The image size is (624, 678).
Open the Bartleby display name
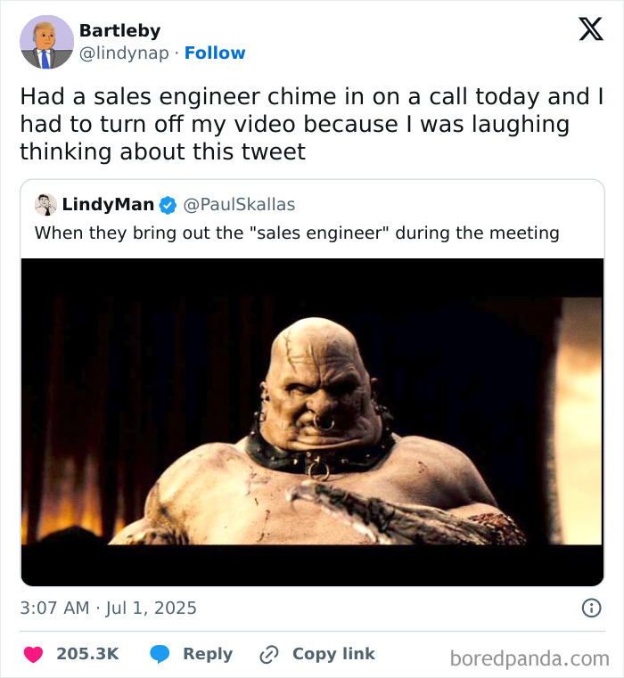pos(120,31)
